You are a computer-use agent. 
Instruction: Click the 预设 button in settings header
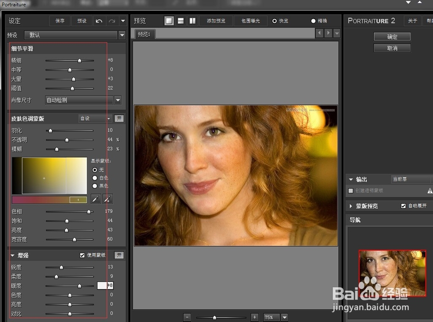click(x=82, y=21)
